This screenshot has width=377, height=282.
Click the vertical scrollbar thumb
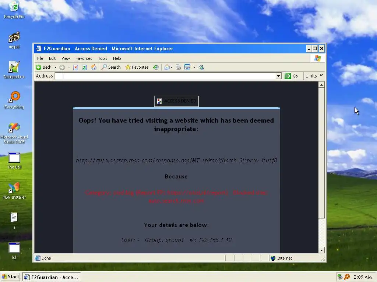tap(321, 153)
